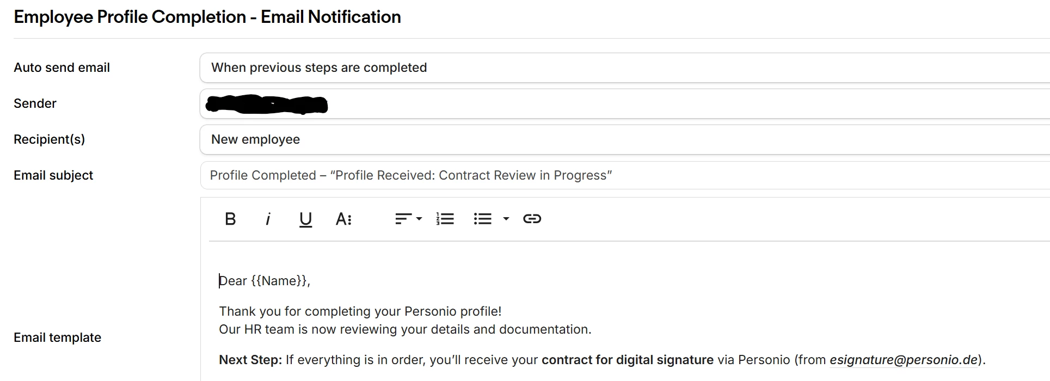Click the esignature@personio.de link
This screenshot has height=381, width=1050.
(903, 360)
